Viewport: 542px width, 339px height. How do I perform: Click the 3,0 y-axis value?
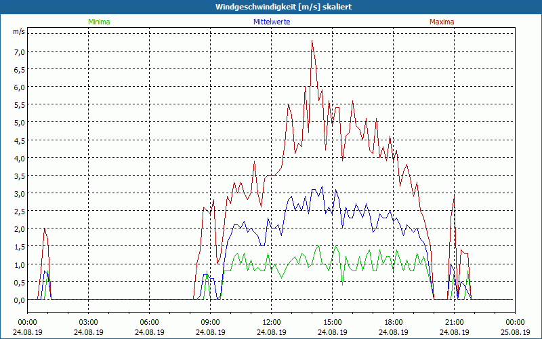[x=20, y=193]
